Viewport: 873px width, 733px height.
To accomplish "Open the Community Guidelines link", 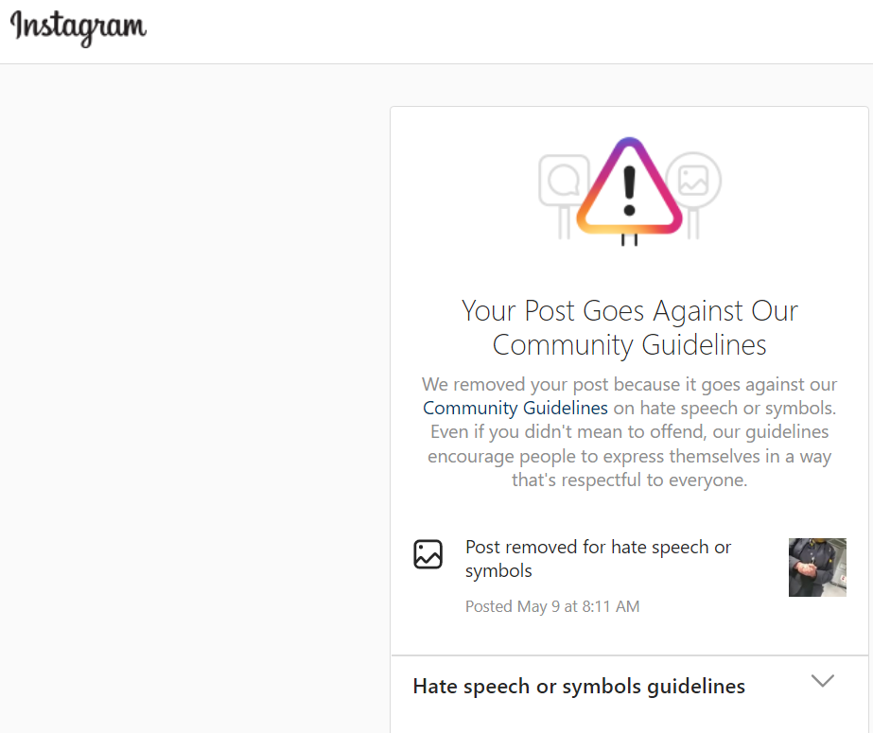I will click(515, 408).
